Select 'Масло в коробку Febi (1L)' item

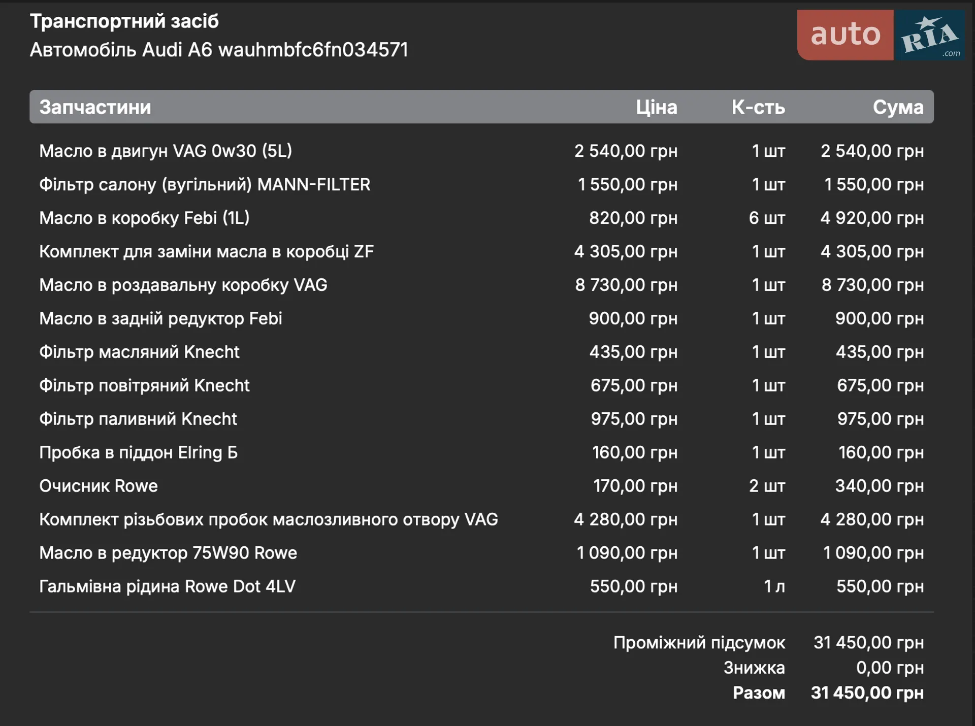145,218
